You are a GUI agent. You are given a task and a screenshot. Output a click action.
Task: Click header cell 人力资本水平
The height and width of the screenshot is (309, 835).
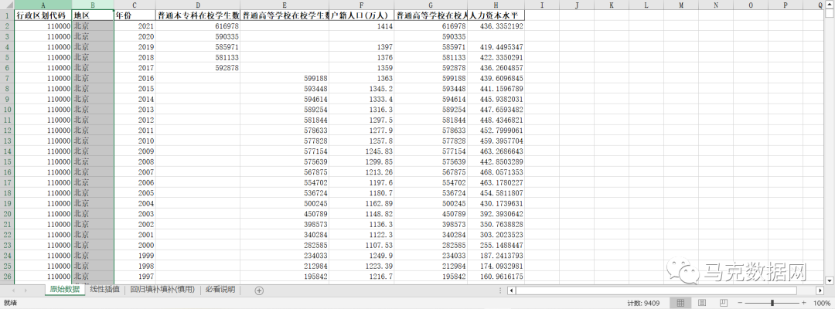click(x=496, y=15)
